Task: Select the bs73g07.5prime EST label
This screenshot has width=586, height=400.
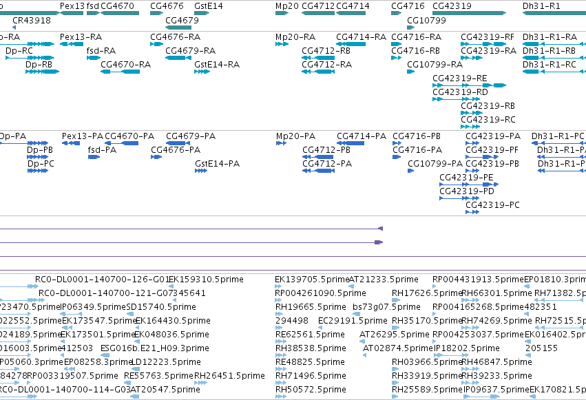Action: point(386,307)
